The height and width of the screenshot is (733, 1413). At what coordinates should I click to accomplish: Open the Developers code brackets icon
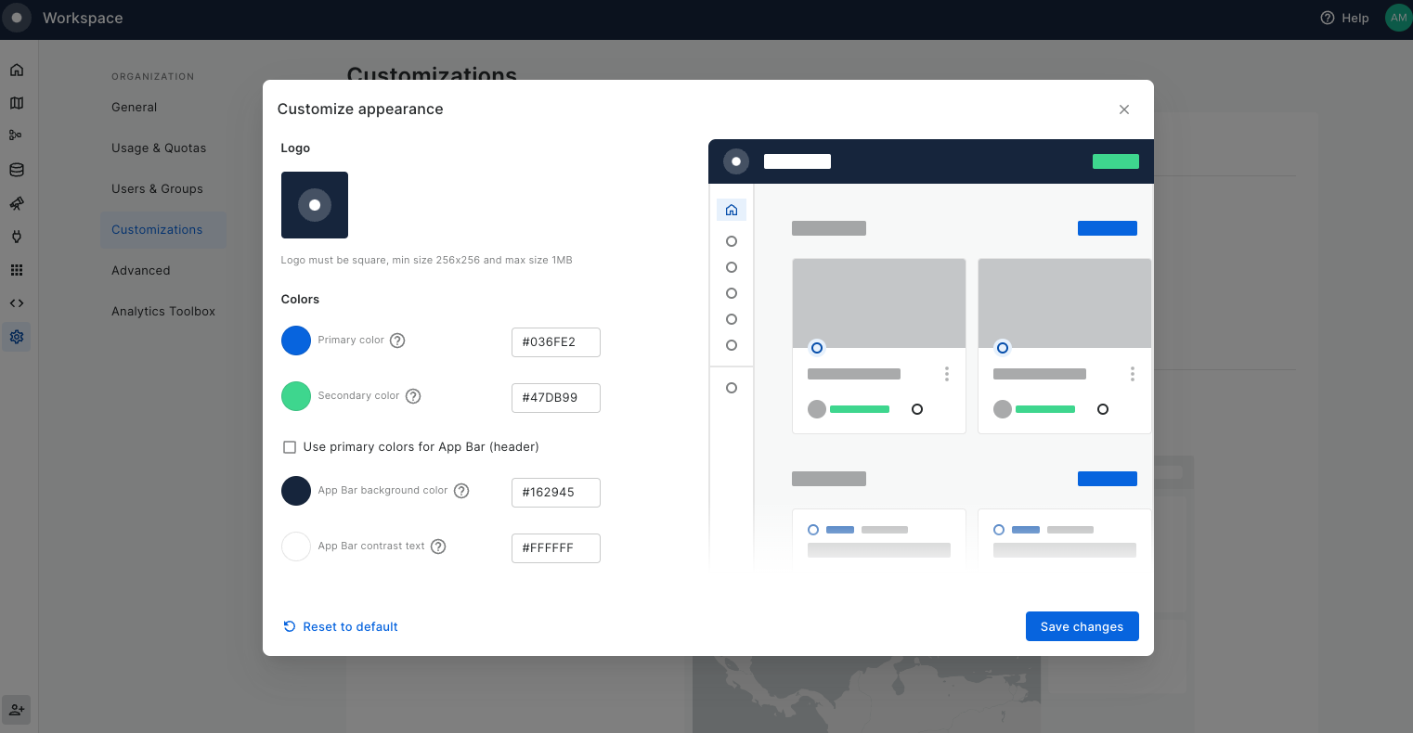[x=17, y=303]
